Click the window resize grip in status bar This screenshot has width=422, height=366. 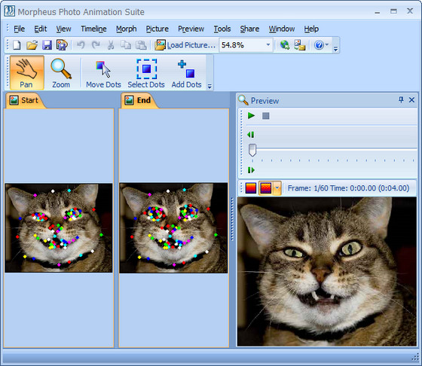tap(415, 358)
